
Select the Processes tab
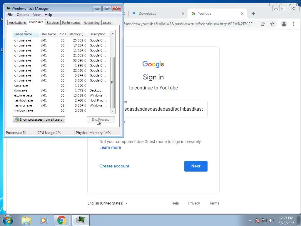[36, 22]
